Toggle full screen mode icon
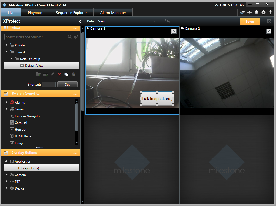 269,21
